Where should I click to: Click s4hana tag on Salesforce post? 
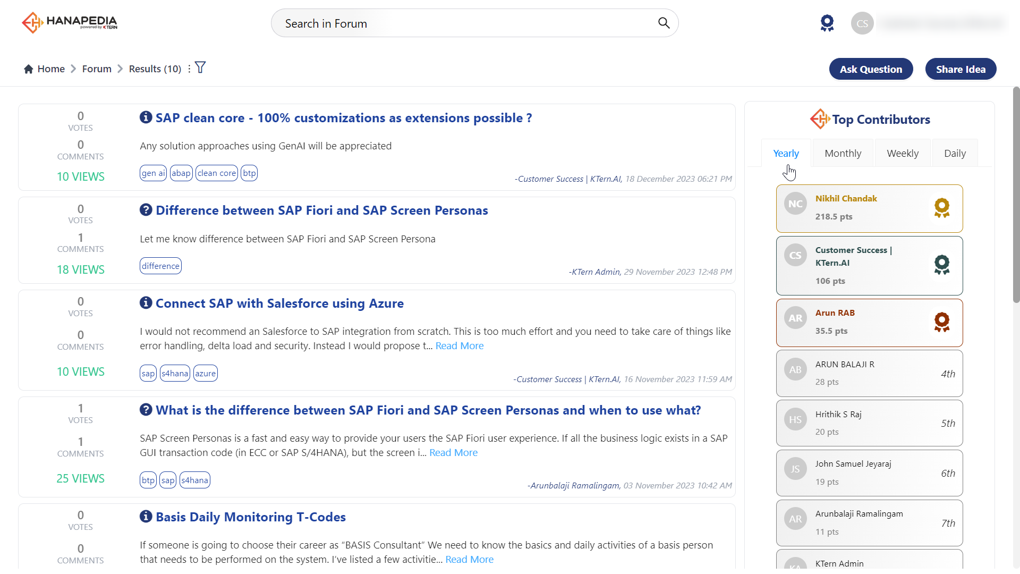(x=175, y=373)
